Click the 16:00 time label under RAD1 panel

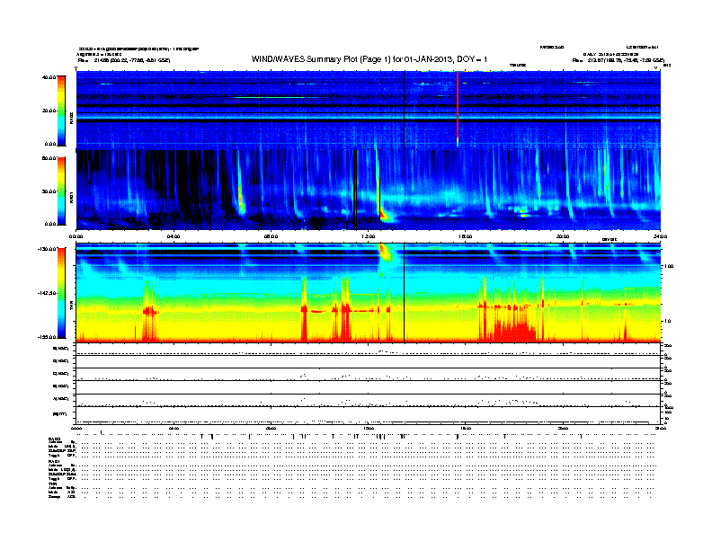pyautogui.click(x=466, y=236)
